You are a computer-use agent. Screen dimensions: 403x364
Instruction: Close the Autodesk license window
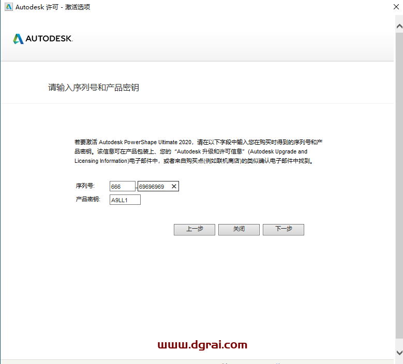pyautogui.click(x=396, y=7)
